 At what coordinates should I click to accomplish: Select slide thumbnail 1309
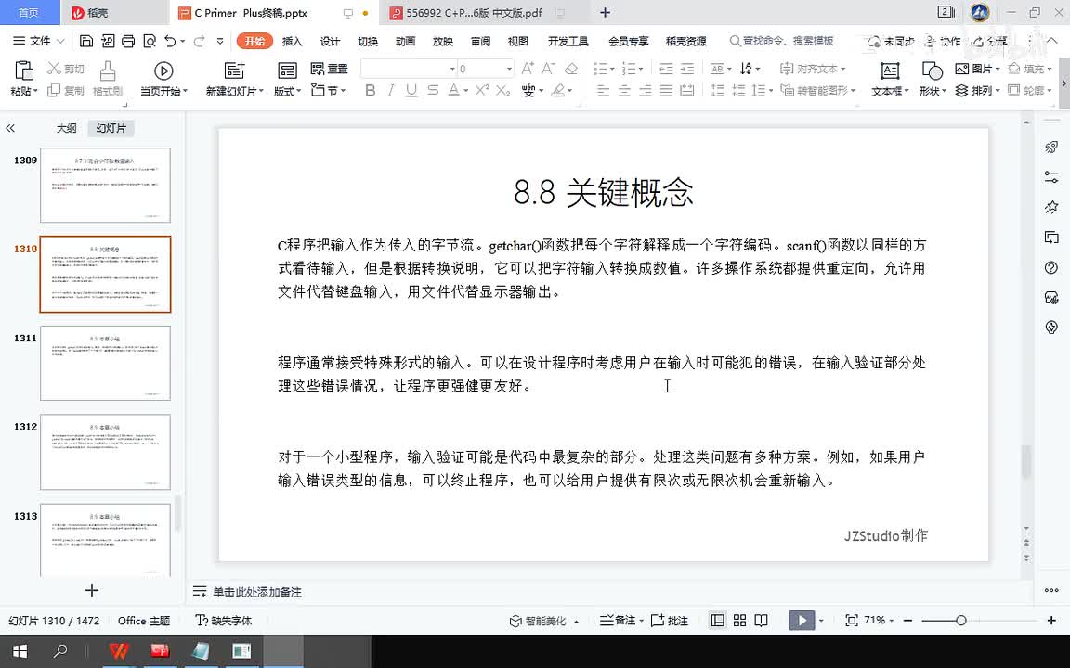[x=105, y=185]
